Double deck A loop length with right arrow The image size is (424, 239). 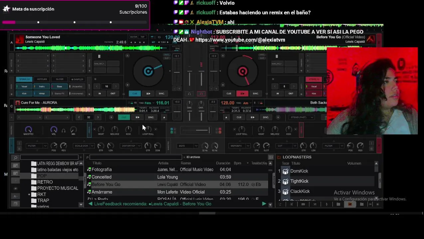click(115, 86)
